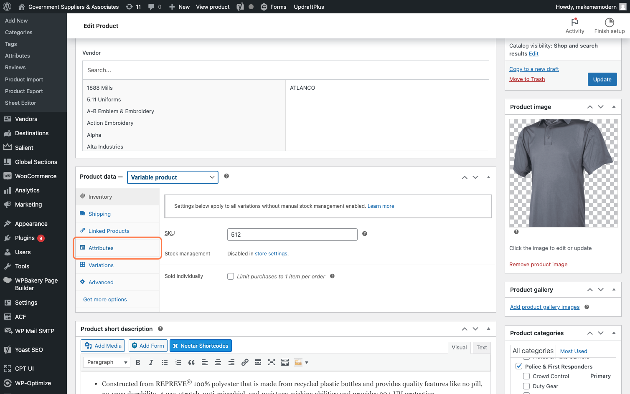Image resolution: width=630 pixels, height=394 pixels.
Task: Toggle fullscreen distraction-free editor mode
Action: pyautogui.click(x=272, y=362)
